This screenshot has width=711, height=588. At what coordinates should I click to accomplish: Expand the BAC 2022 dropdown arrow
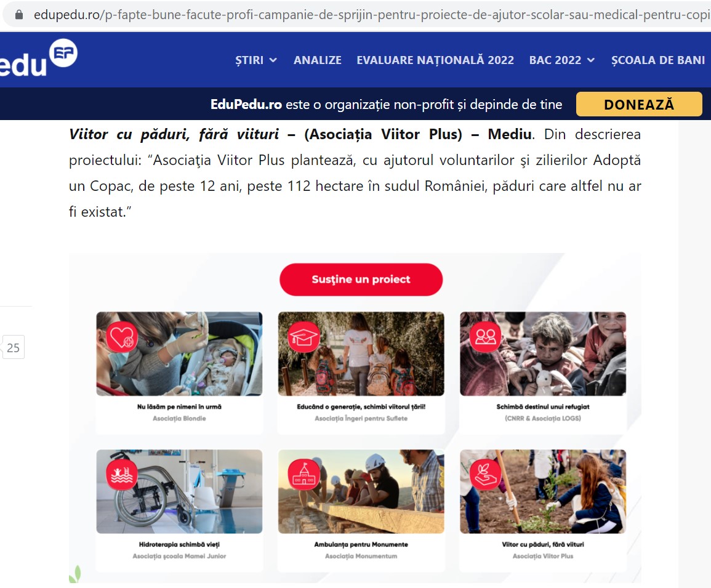pos(591,60)
